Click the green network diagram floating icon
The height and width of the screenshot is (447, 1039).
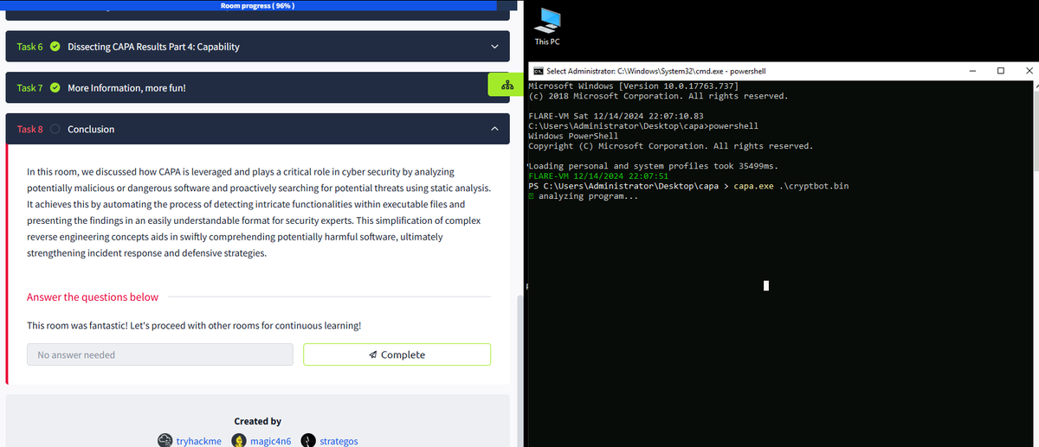[507, 85]
